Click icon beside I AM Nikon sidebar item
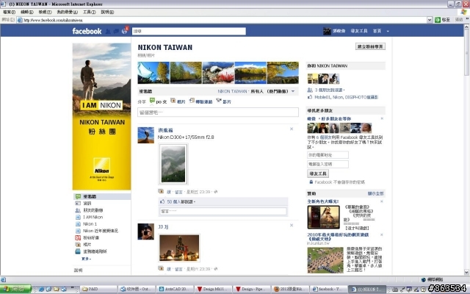The image size is (470, 294). point(78,218)
